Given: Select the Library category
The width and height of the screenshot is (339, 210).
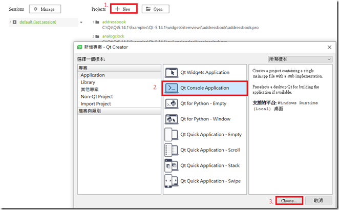Looking at the screenshot, I should coord(119,82).
